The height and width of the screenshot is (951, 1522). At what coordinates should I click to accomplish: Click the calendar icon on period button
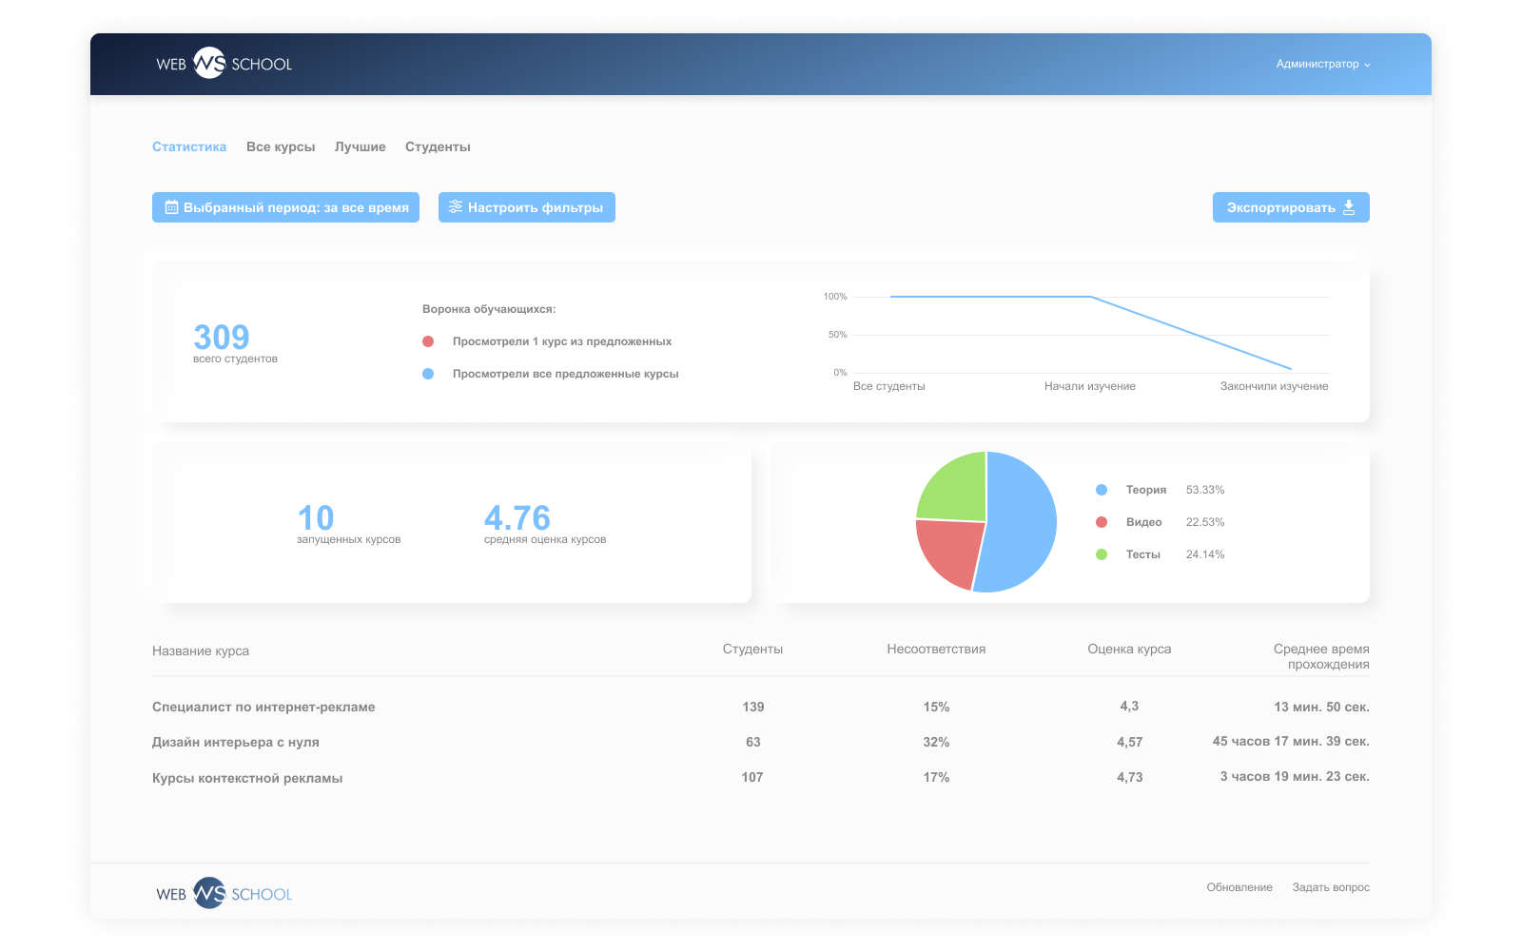click(x=171, y=207)
